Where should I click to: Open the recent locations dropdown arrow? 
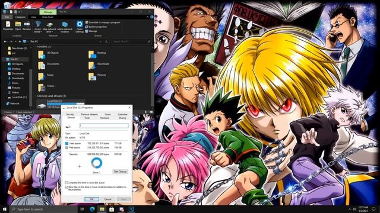(16, 41)
